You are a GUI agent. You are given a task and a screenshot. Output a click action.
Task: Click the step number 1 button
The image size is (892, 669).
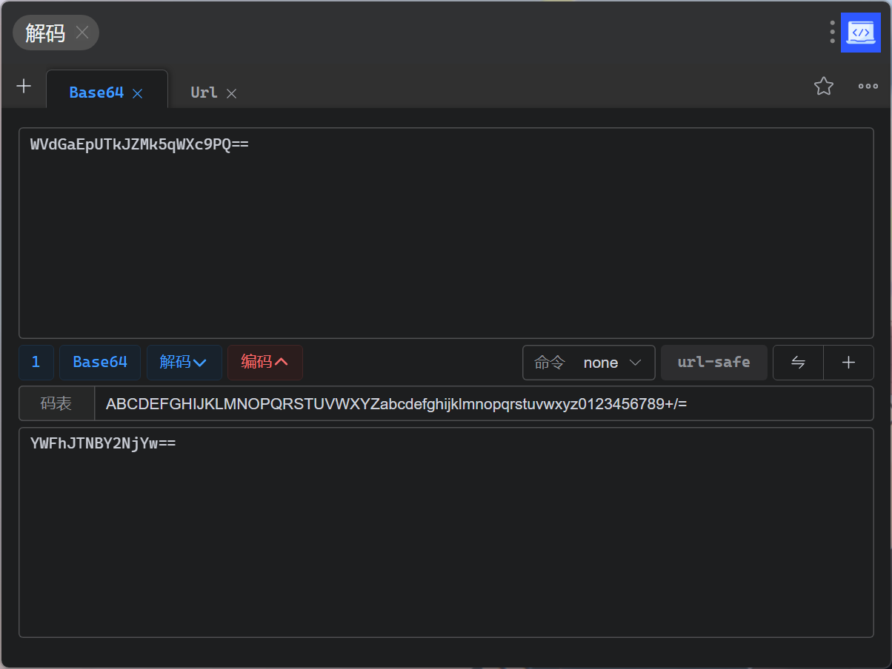[36, 362]
